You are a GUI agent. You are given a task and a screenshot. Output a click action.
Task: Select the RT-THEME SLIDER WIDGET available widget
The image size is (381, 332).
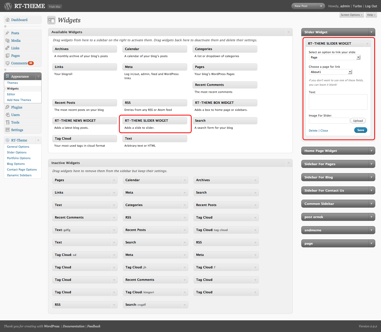click(155, 121)
